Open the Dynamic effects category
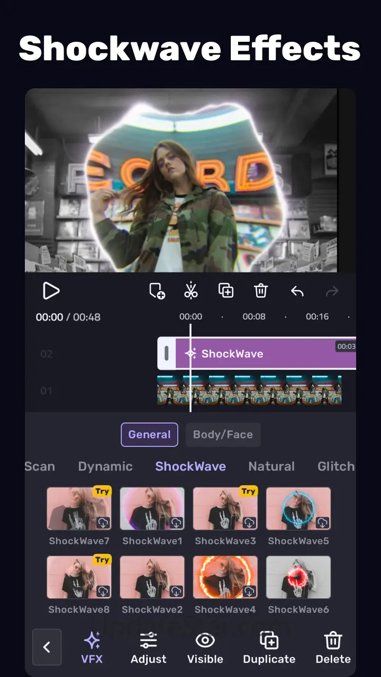 coord(105,466)
